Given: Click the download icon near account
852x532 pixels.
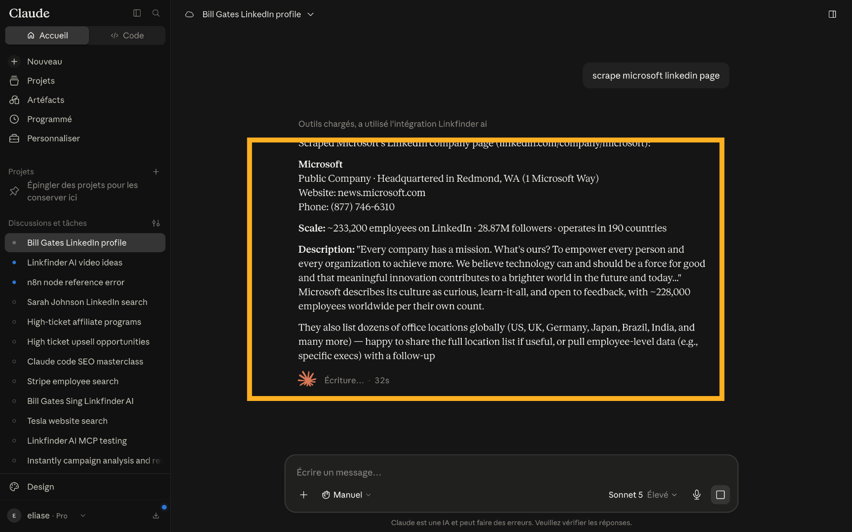Looking at the screenshot, I should 156,516.
